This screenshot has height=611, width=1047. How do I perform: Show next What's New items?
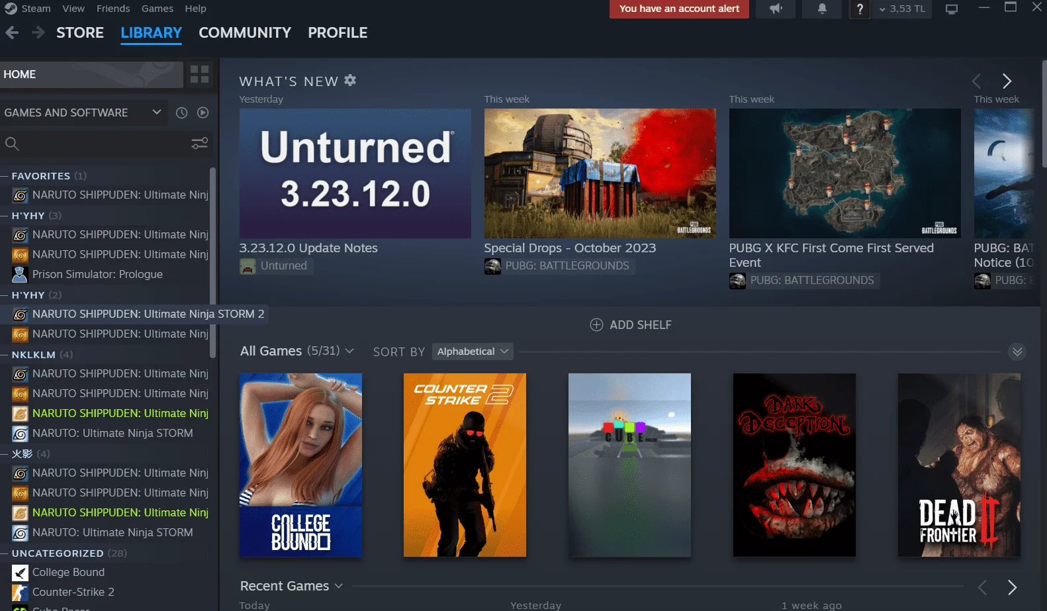pyautogui.click(x=1007, y=81)
